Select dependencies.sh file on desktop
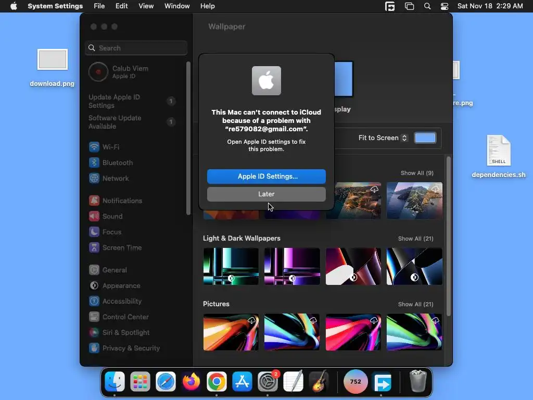The height and width of the screenshot is (400, 533). (x=498, y=156)
